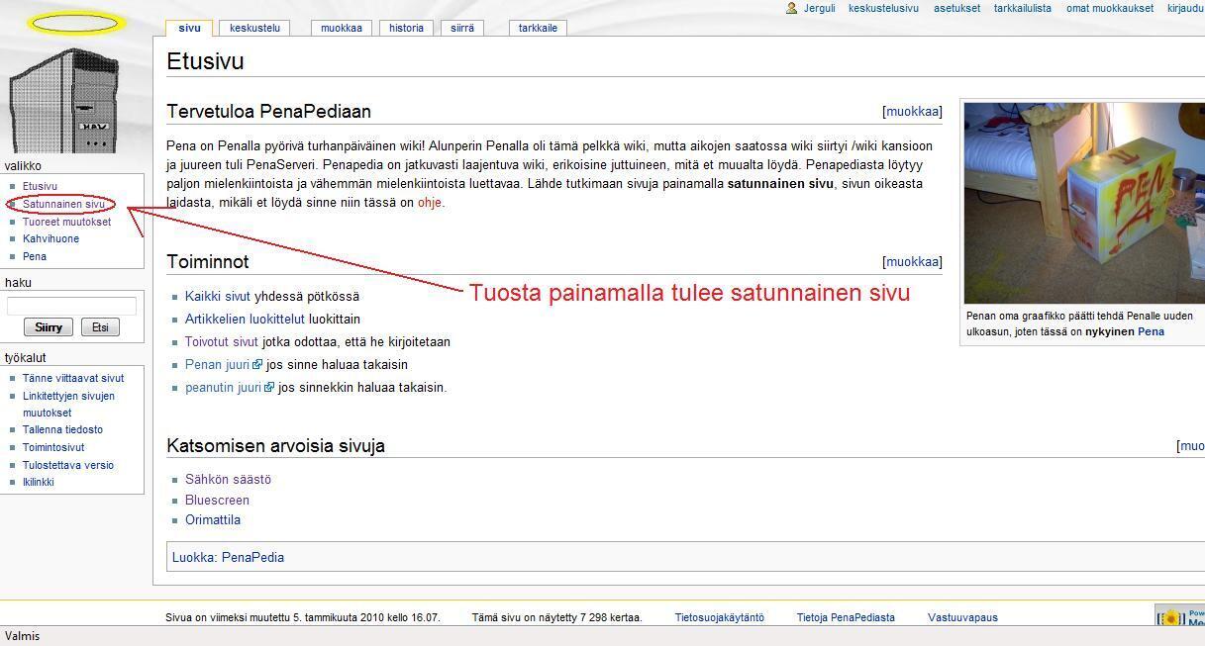Switch to the keskustelu tab
1205x646 pixels.
(x=254, y=28)
